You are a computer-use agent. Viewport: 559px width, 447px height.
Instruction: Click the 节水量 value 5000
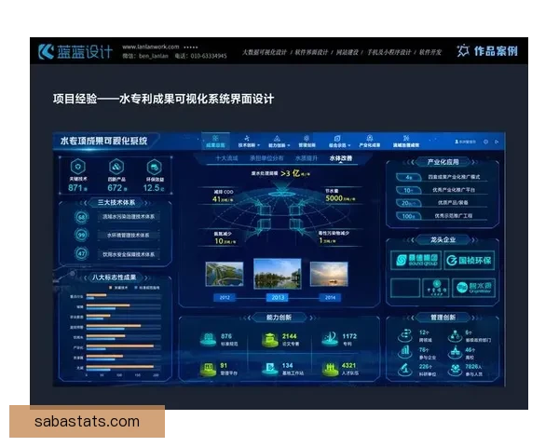340,198
